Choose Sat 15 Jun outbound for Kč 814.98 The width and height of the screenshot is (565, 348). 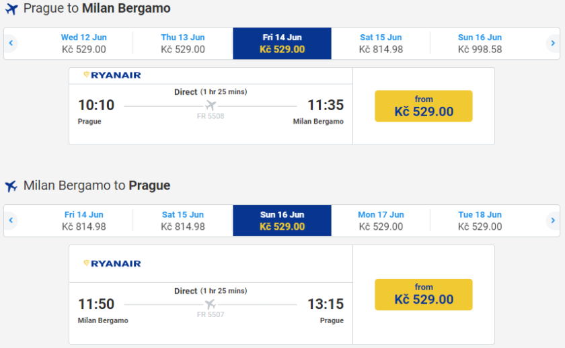(x=381, y=44)
